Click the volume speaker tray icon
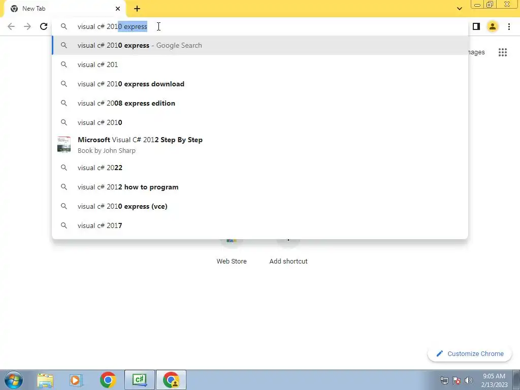Screen dimensions: 520x390 tap(469, 380)
